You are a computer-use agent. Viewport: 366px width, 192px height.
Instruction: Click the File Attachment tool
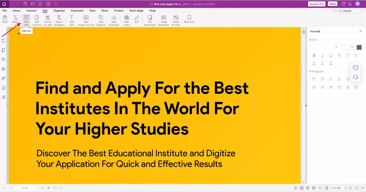(x=150, y=20)
